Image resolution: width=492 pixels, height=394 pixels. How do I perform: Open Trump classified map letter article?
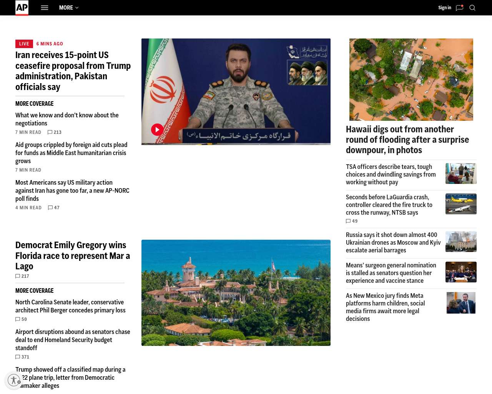pyautogui.click(x=70, y=377)
